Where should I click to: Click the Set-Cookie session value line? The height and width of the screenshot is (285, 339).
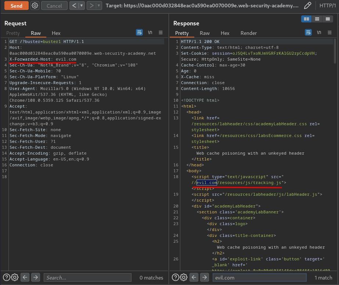coord(249,53)
